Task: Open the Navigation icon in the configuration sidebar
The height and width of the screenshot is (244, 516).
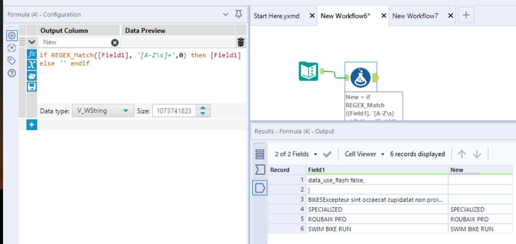Action: [x=11, y=48]
